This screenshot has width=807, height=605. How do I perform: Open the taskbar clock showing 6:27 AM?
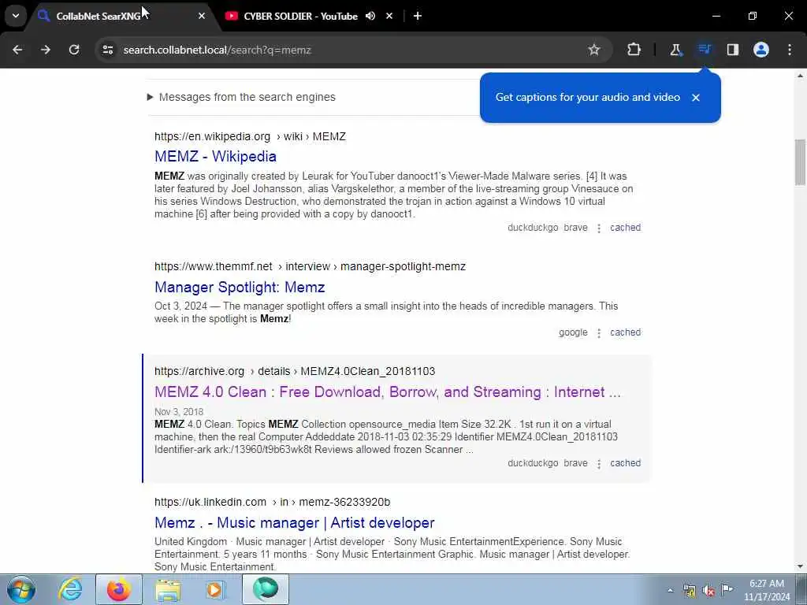pos(766,590)
